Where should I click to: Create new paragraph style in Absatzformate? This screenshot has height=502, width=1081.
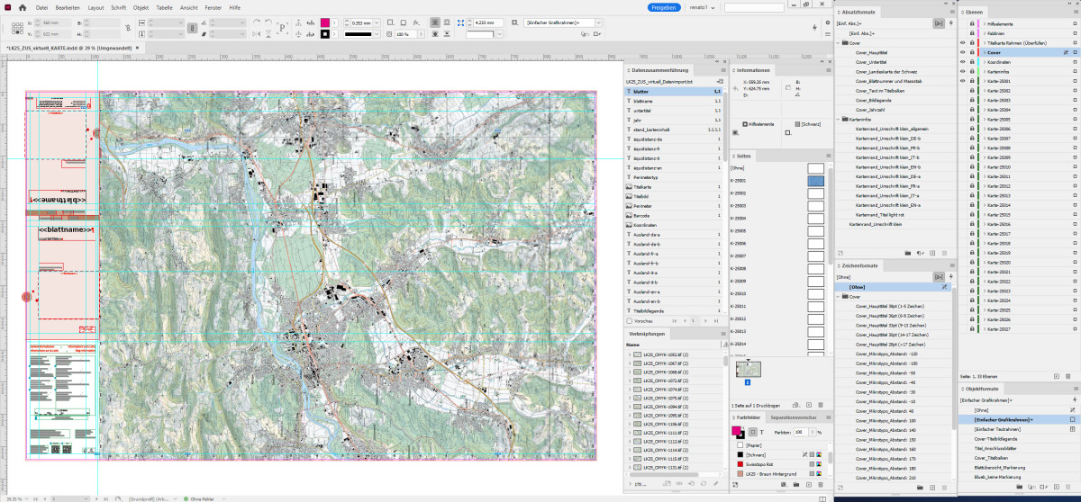tap(932, 253)
